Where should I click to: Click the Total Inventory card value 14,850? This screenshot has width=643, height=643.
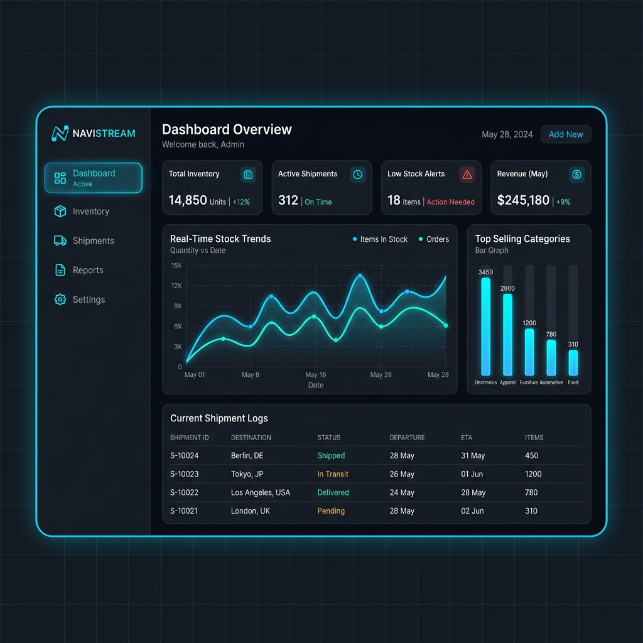(x=188, y=200)
